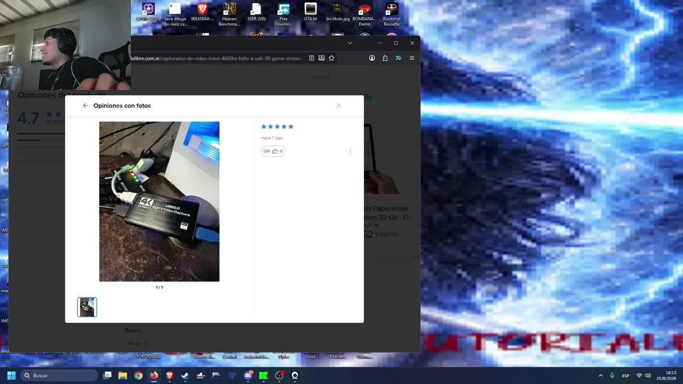Click the '1 / 1' photo counter text
The image size is (683, 384).
click(159, 287)
